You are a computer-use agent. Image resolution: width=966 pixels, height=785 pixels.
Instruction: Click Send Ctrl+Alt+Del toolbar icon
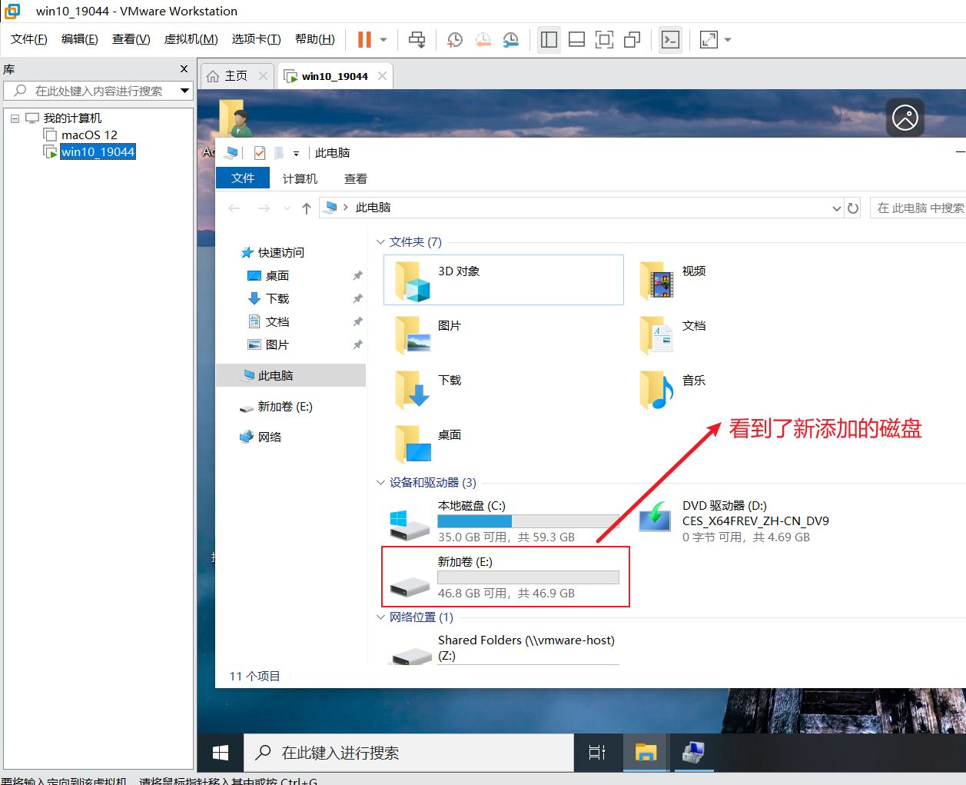pos(417,39)
